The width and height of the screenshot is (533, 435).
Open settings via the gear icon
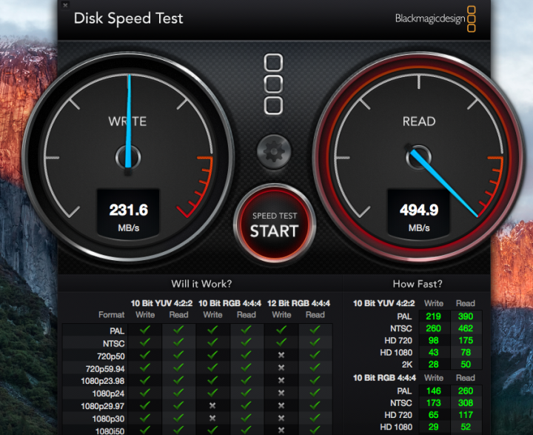click(x=274, y=151)
